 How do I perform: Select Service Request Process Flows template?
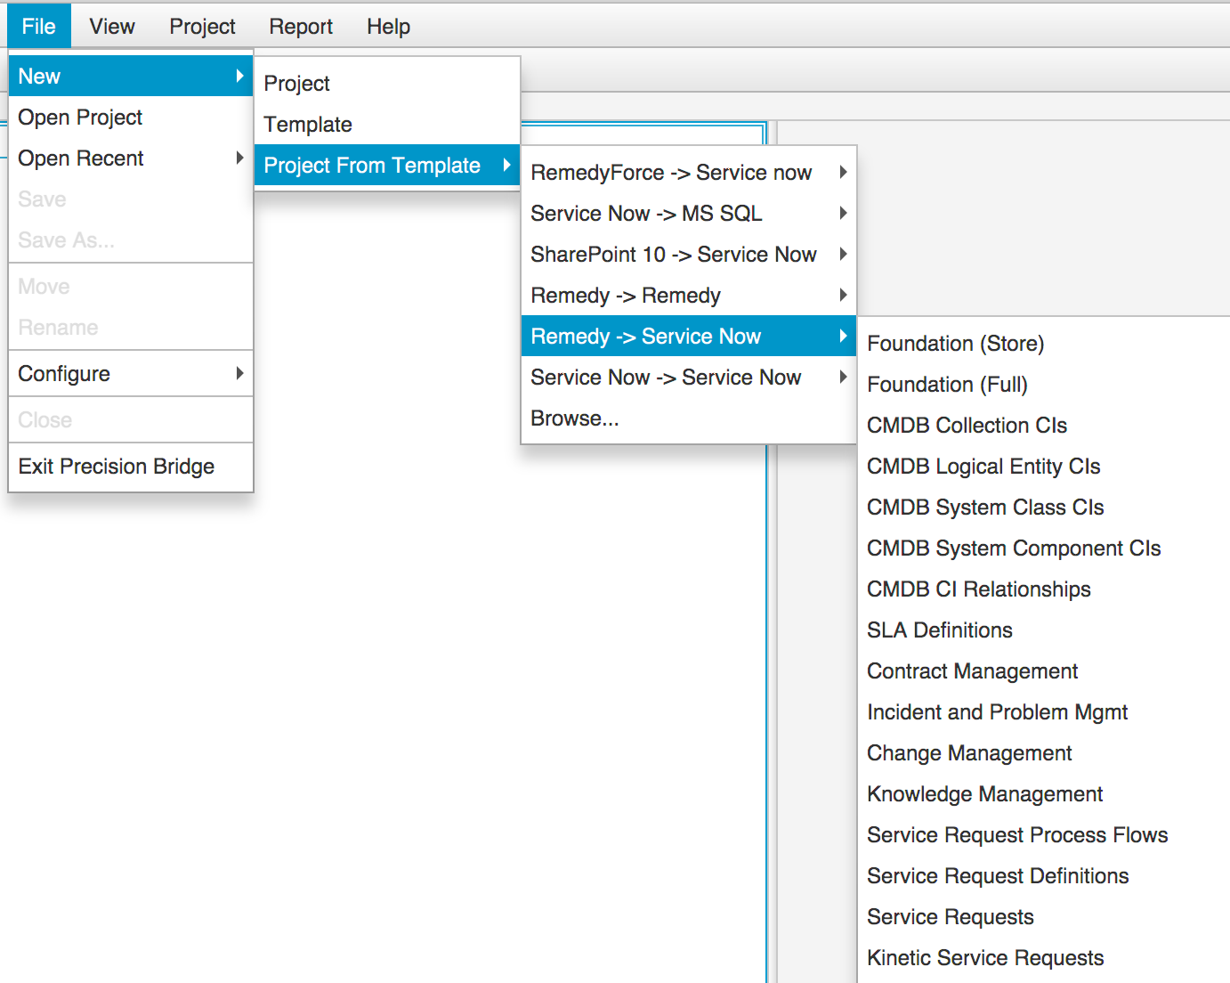(1044, 834)
